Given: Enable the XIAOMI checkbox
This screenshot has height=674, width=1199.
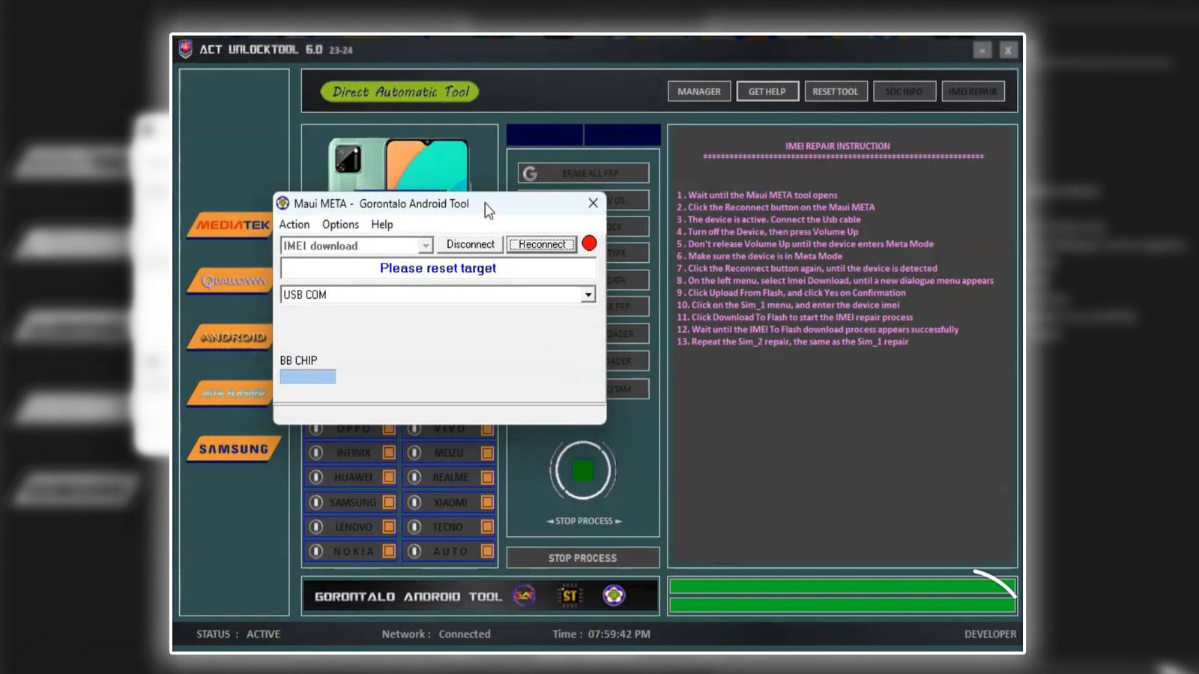Looking at the screenshot, I should (487, 502).
